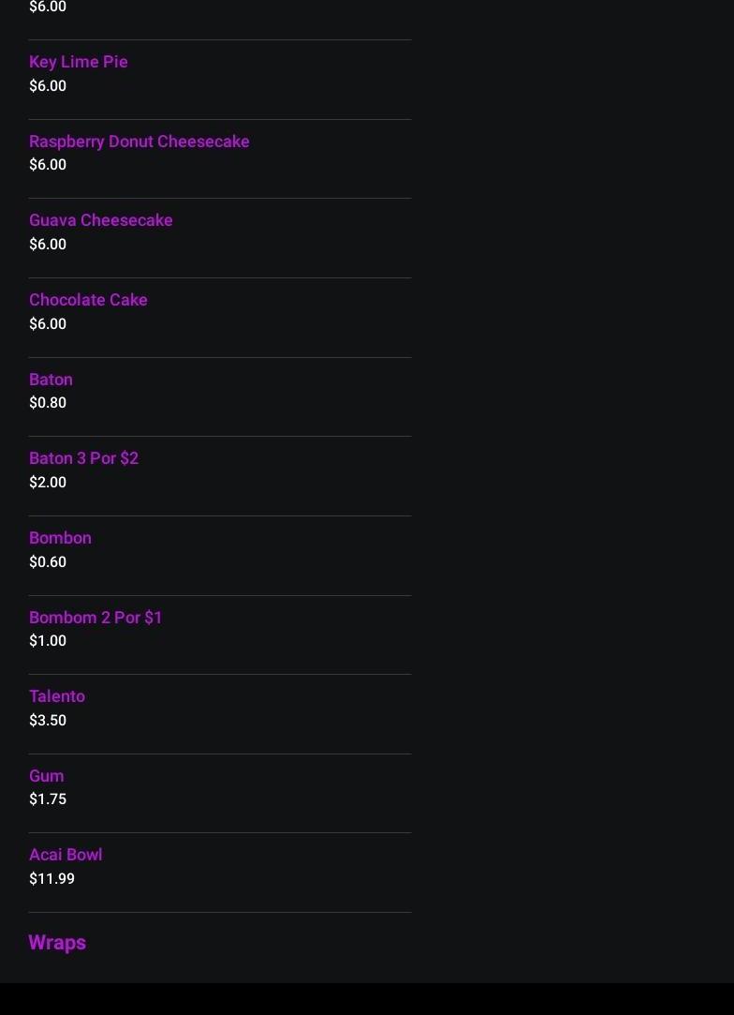The image size is (734, 1015).
Task: Click the $6.00 price under Key Lime Pie
Action: click(48, 86)
